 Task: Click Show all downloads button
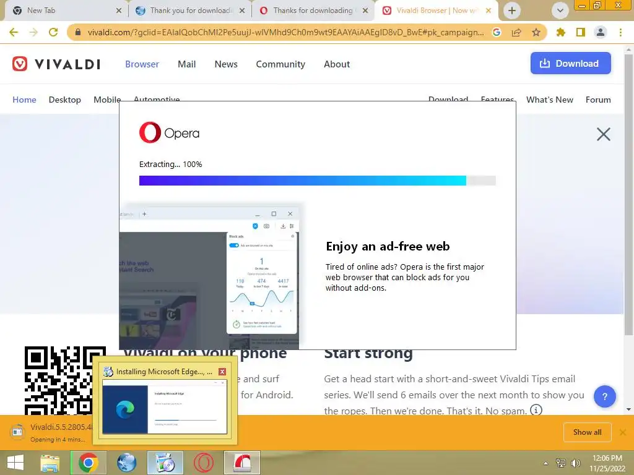[x=587, y=432]
